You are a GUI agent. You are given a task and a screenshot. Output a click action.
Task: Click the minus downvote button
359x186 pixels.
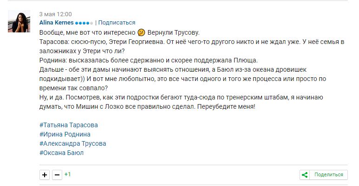57,175
